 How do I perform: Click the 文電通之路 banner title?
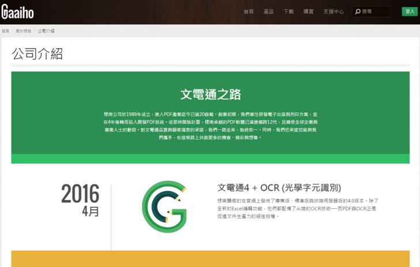(x=211, y=95)
